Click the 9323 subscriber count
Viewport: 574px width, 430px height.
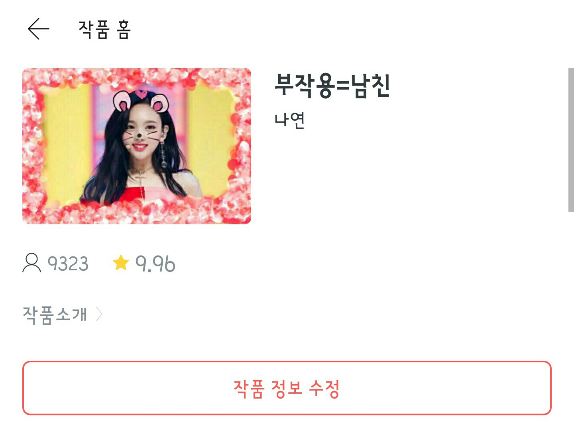click(68, 264)
